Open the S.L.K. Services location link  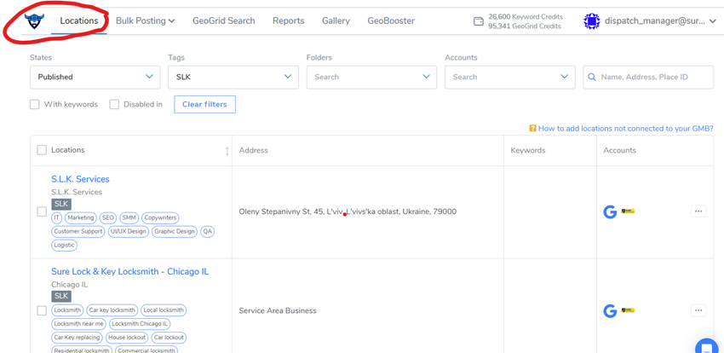click(x=80, y=179)
